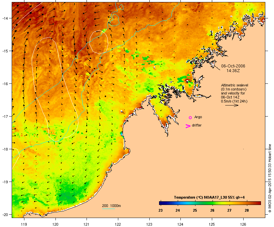Screen dimensions: 274x227
Task: Click the color bar value 26
Action: pos(212,210)
